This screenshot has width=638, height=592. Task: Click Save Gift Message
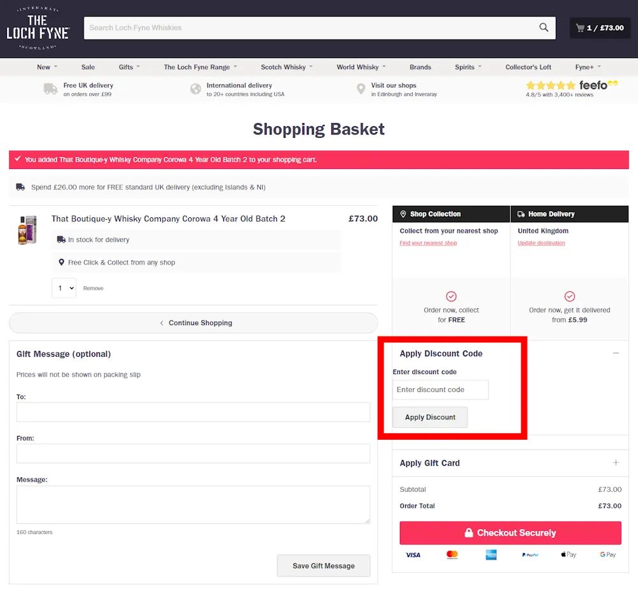click(323, 566)
